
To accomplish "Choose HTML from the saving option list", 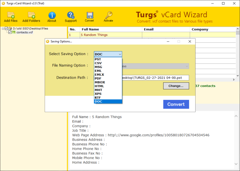I will click(108, 86).
